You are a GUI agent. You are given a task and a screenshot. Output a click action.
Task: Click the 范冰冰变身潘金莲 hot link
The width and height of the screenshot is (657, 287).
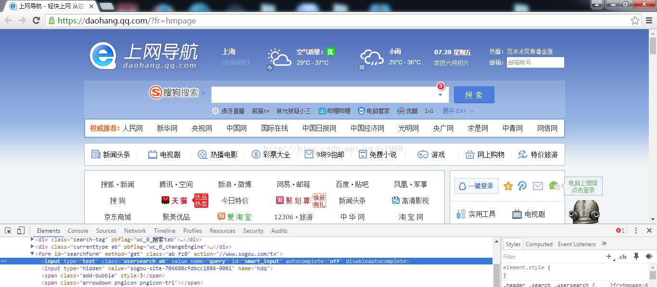tap(530, 51)
